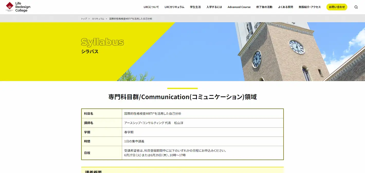View 施設紹介・アクセス page
This screenshot has height=173, width=365.
(310, 7)
